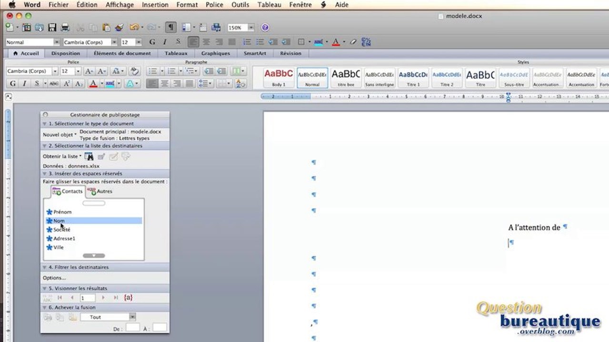The image size is (609, 342).
Task: Click the ribbon increase indent icon
Action: 221,71
